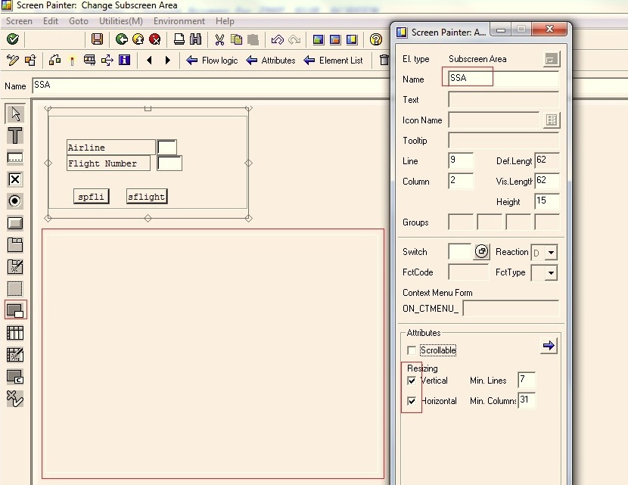Viewport: 628px width, 485px height.
Task: Open the Environment menu
Action: pos(179,21)
